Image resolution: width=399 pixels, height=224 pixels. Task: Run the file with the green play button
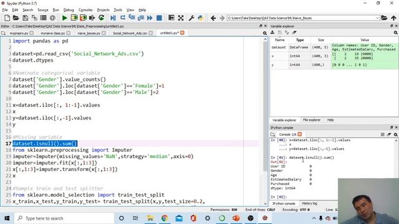tap(65, 18)
